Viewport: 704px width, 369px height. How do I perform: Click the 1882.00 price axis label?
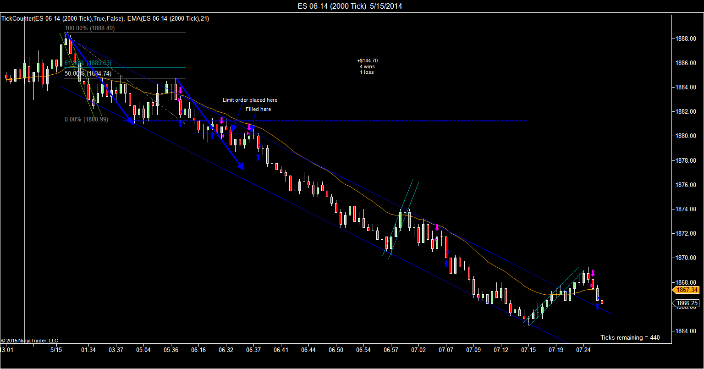pos(686,112)
